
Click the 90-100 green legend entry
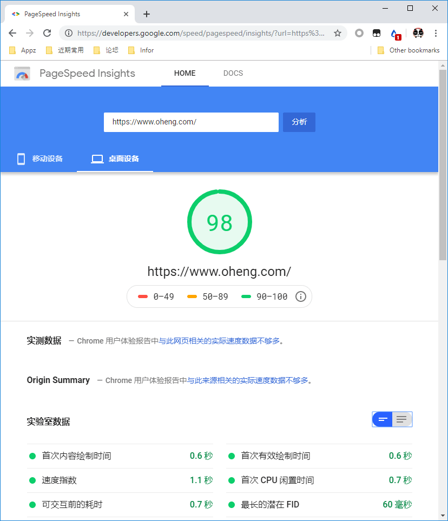(x=264, y=296)
